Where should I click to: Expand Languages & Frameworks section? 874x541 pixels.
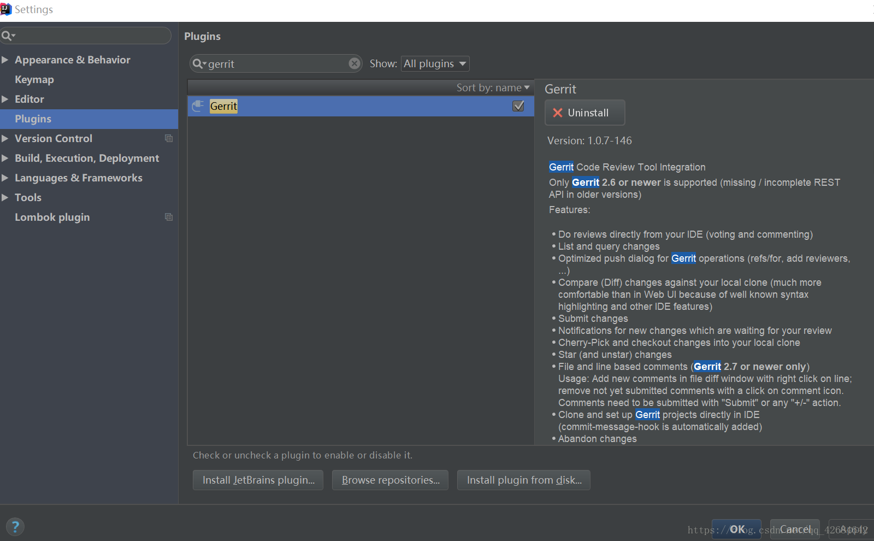(x=5, y=178)
